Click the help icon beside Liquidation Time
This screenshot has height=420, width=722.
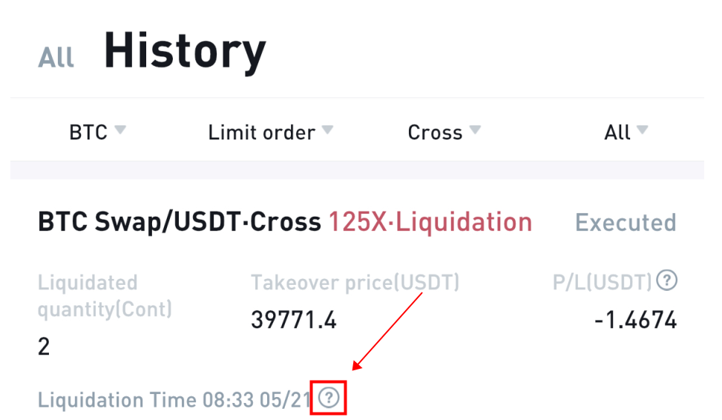pos(329,398)
